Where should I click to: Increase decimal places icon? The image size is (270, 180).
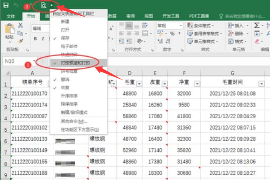pyautogui.click(x=160, y=41)
